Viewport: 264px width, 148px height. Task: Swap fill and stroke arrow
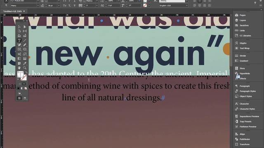(x=26, y=72)
